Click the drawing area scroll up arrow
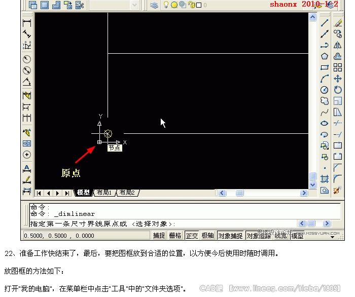Viewport: 355px width, 297px height. click(x=313, y=17)
